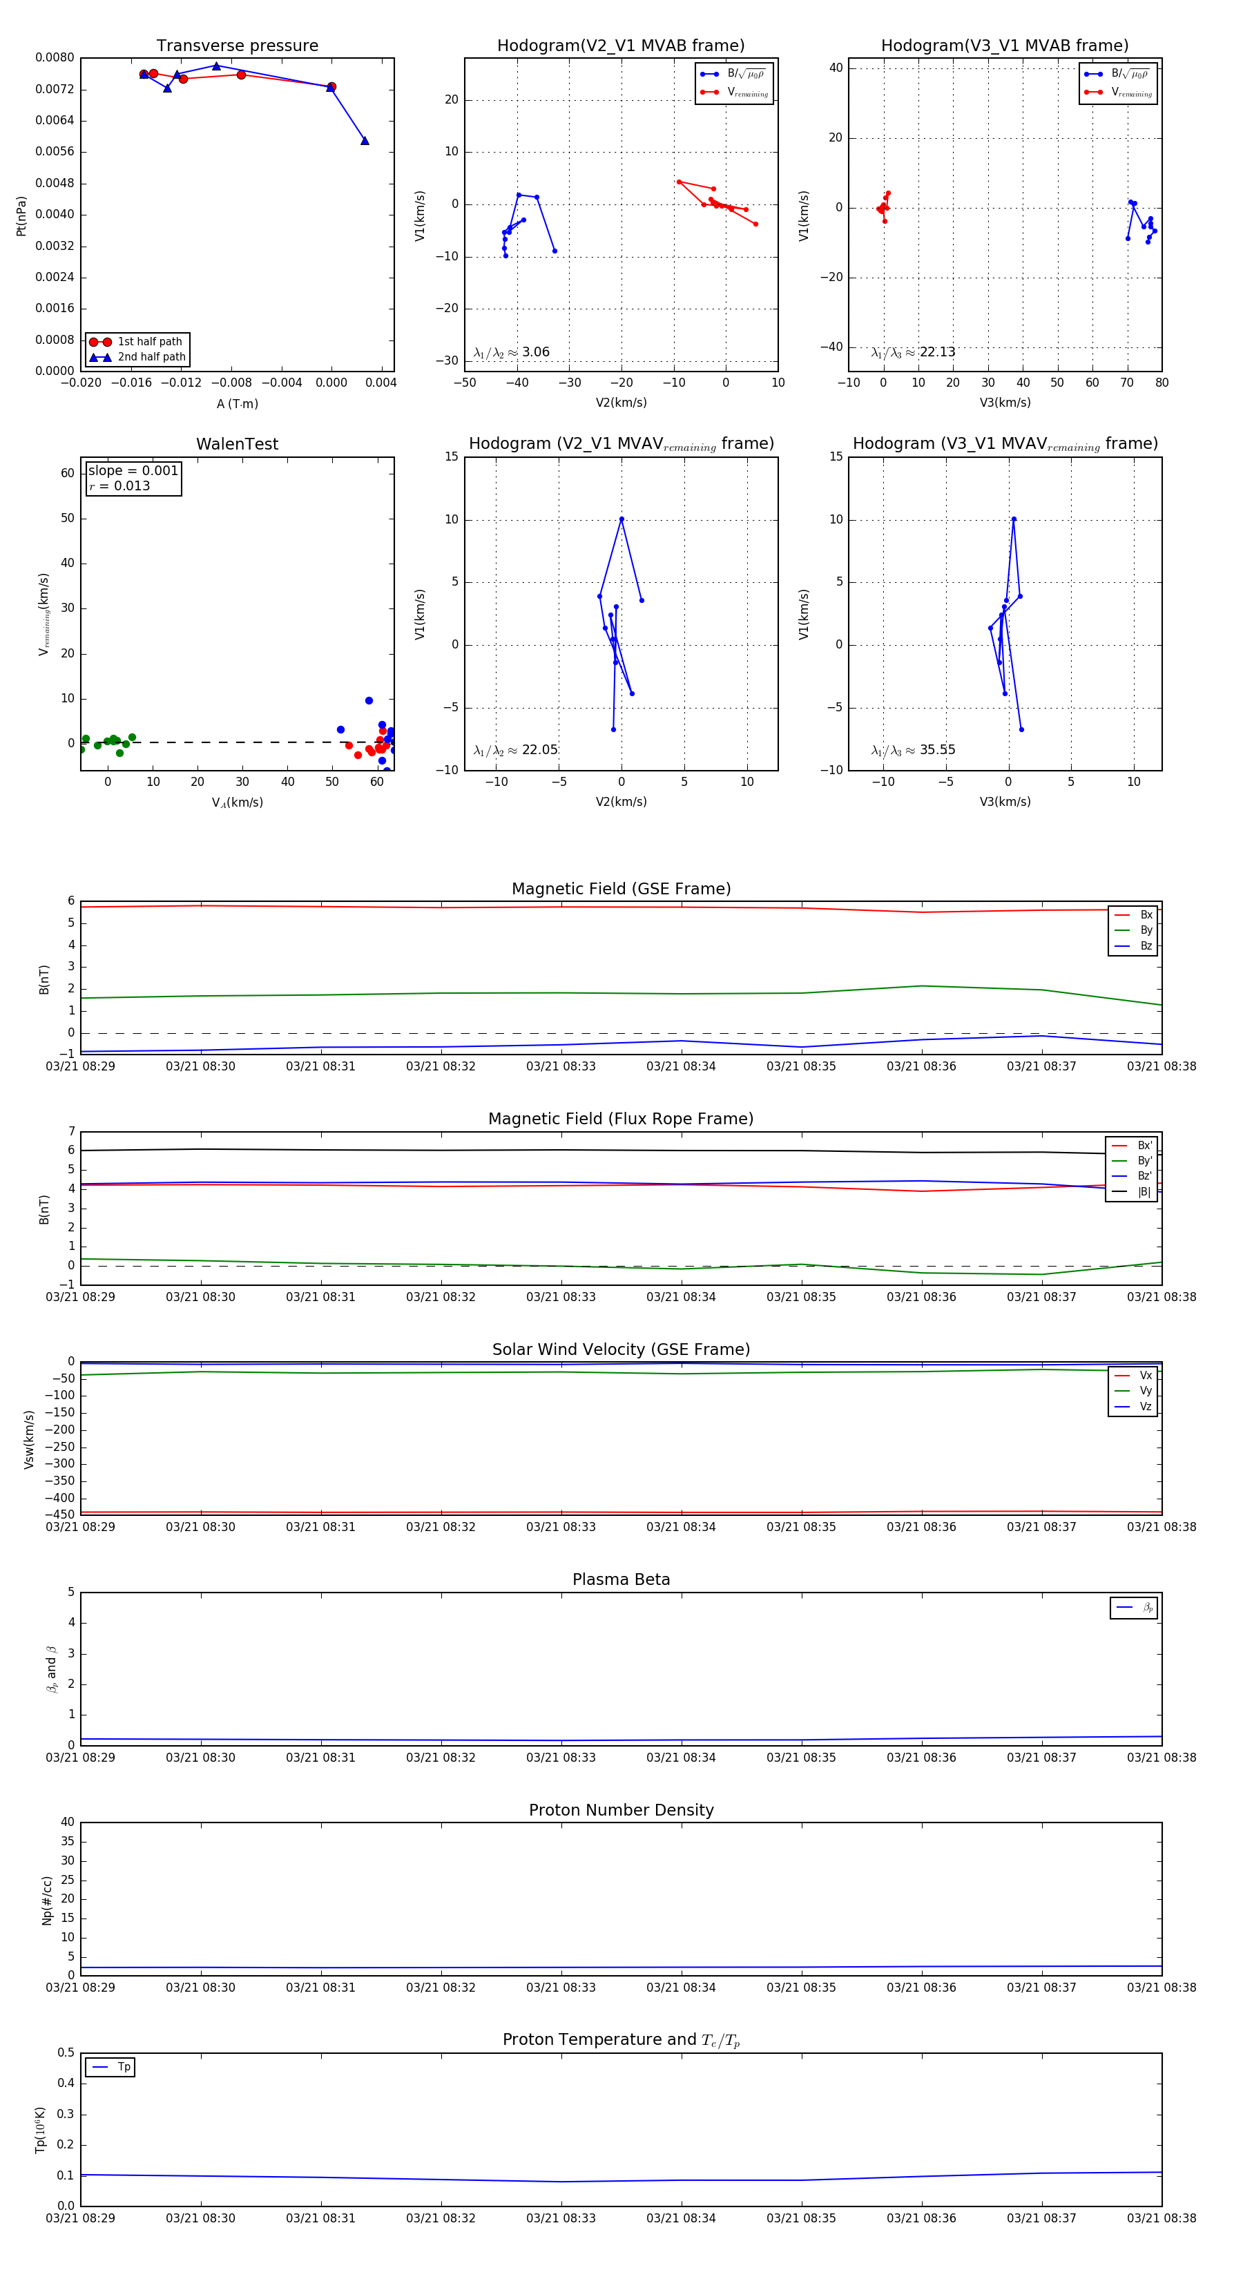Image resolution: width=1243 pixels, height=2279 pixels.
Task: Click the 'Solar Wind Velocity (GSE Frame)' title
Action: (x=621, y=1349)
